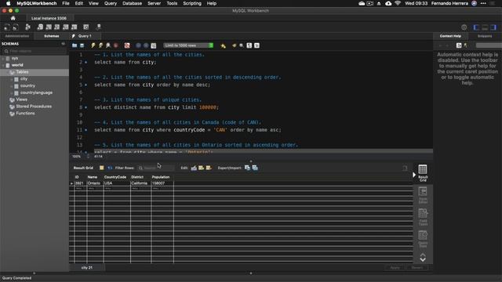Image resolution: width=502 pixels, height=282 pixels.
Task: Open the inspector icon in main toolbar
Action: (28, 27)
